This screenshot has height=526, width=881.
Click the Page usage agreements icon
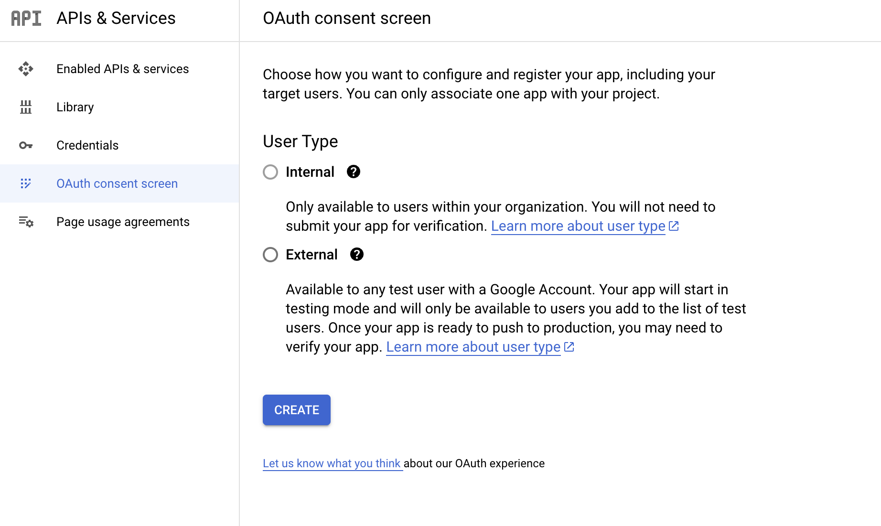[x=26, y=222]
